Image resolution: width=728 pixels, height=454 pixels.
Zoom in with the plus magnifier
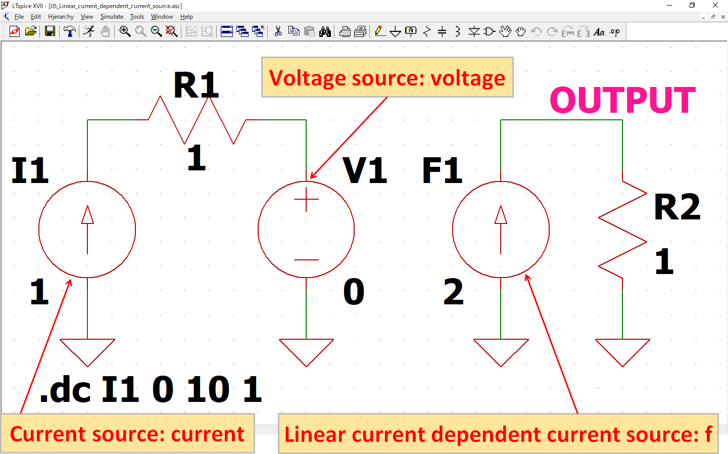point(125,31)
